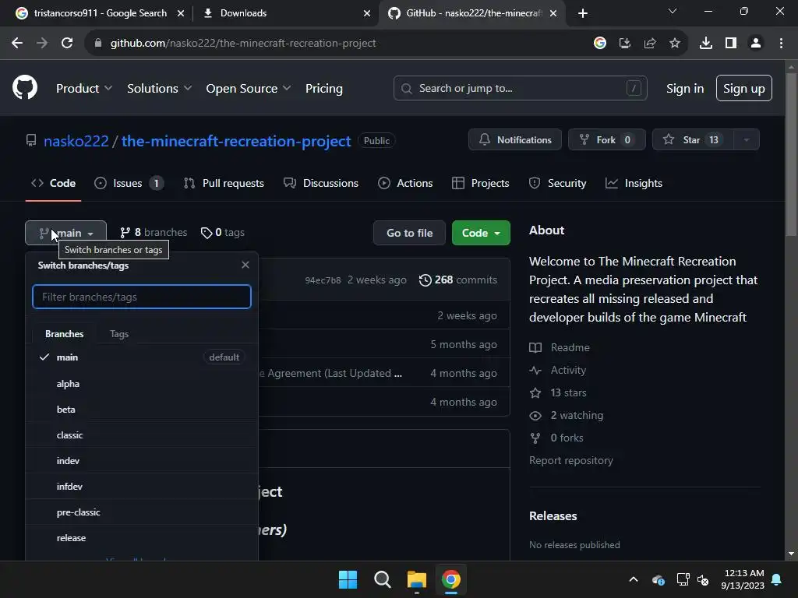Expand the Open Source menu
The height and width of the screenshot is (598, 798).
tap(249, 89)
